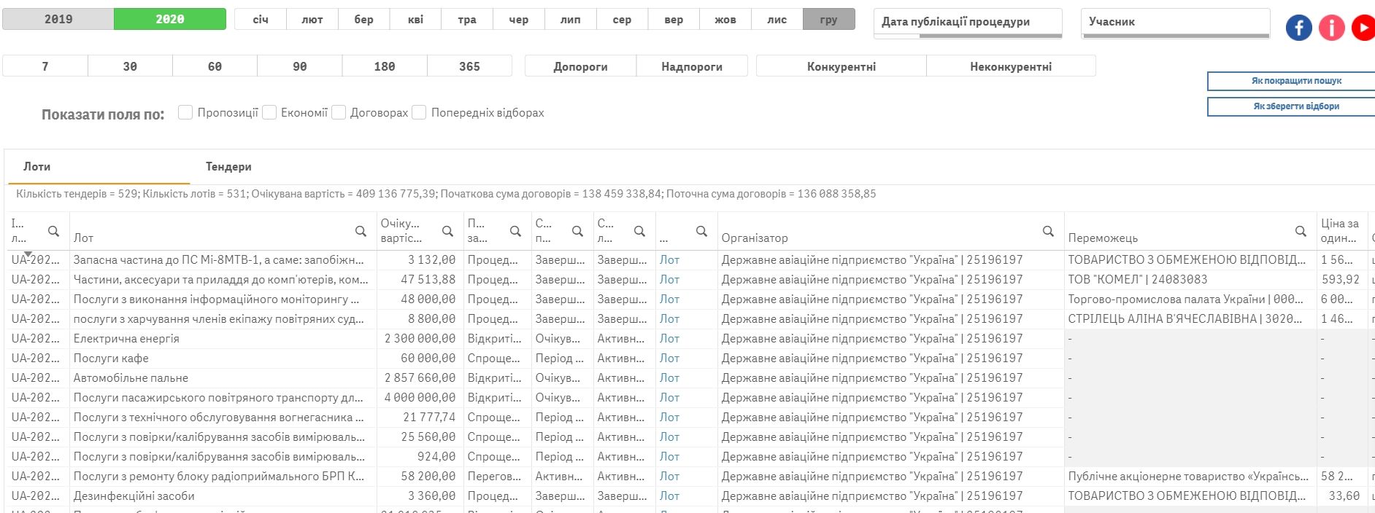Search the Очікувана вартість column

447,231
